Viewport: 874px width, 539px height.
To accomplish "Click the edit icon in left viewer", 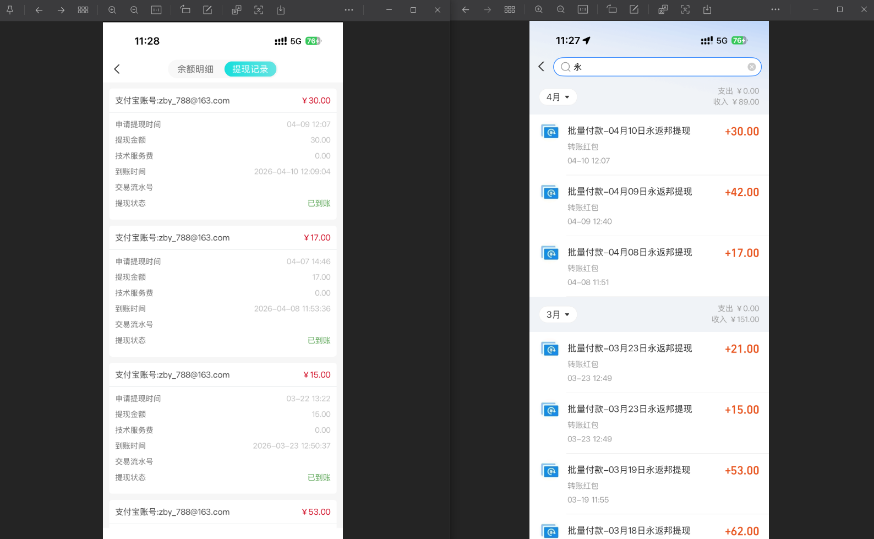I will point(207,10).
